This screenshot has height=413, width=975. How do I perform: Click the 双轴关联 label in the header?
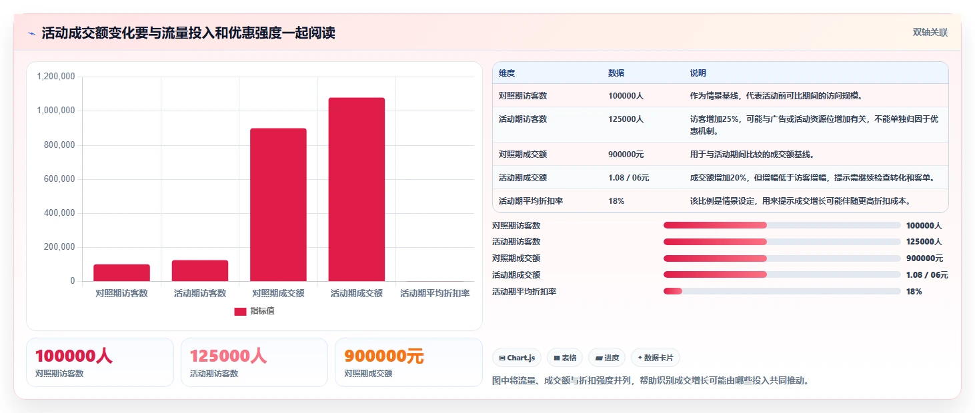930,33
